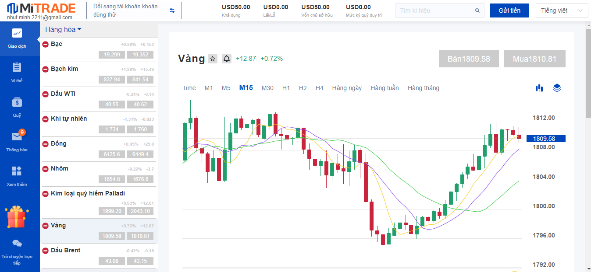Click the Mua 1810.81 buy button

(534, 59)
